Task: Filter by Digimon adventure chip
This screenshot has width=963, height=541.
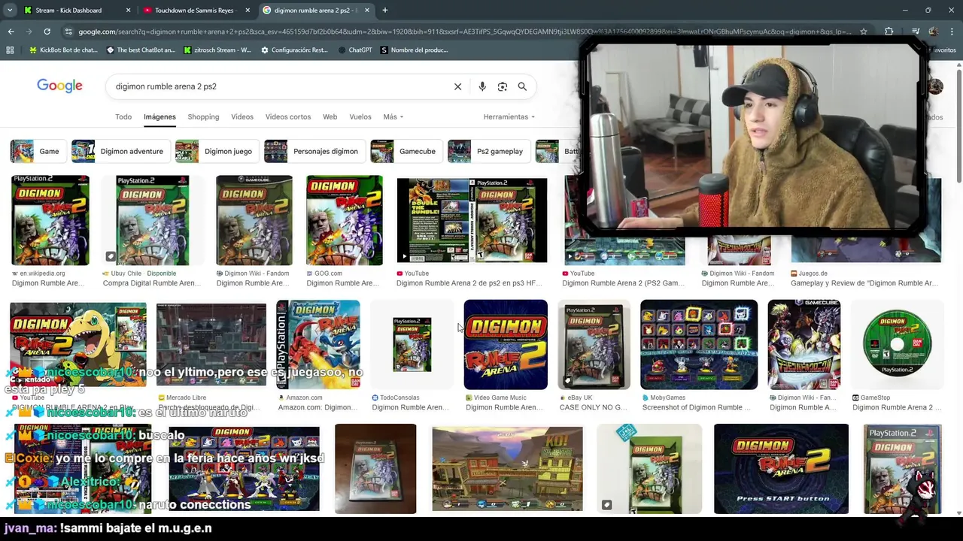Action: coord(120,151)
